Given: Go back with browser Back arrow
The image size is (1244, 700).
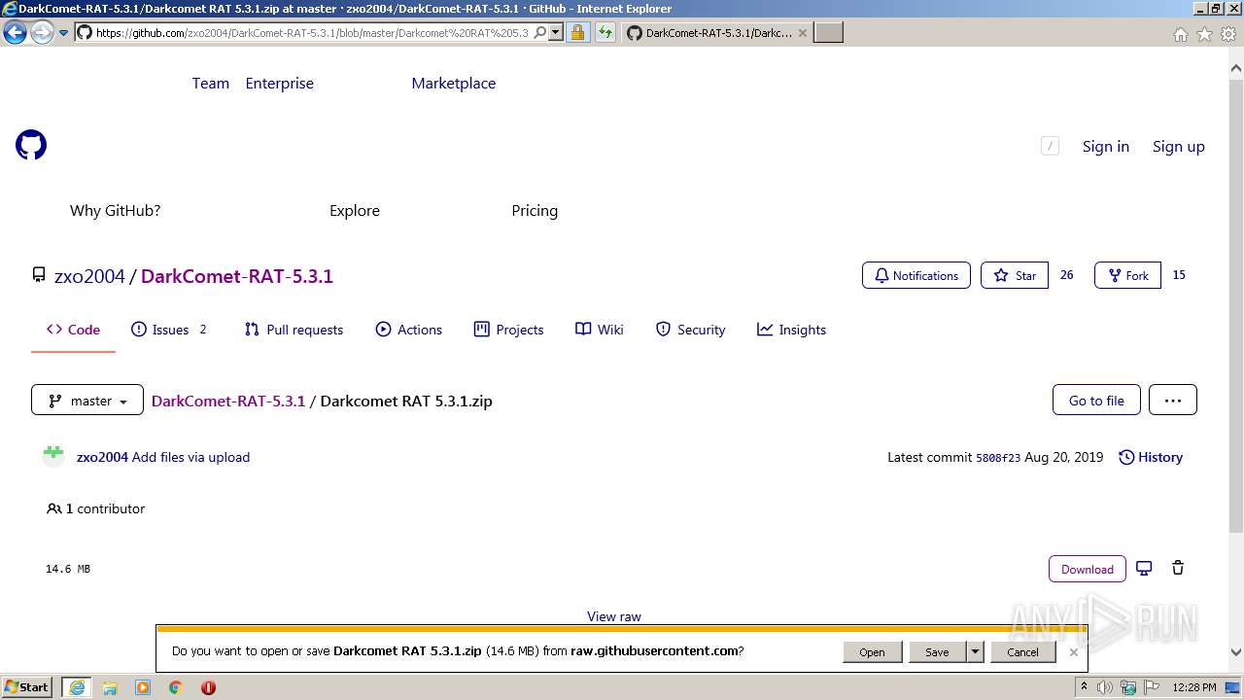Looking at the screenshot, I should (x=15, y=33).
